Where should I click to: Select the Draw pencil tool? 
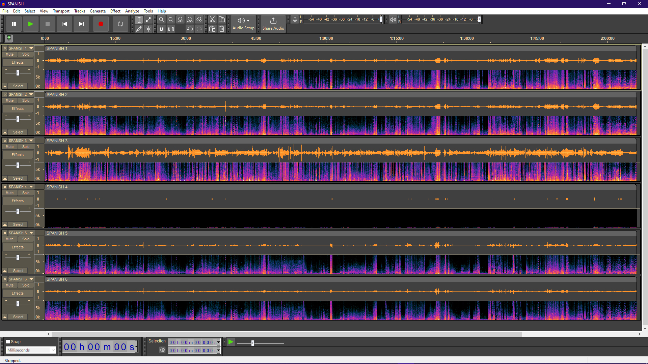139,29
